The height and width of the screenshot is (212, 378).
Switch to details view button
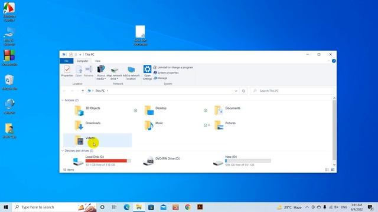click(x=327, y=170)
